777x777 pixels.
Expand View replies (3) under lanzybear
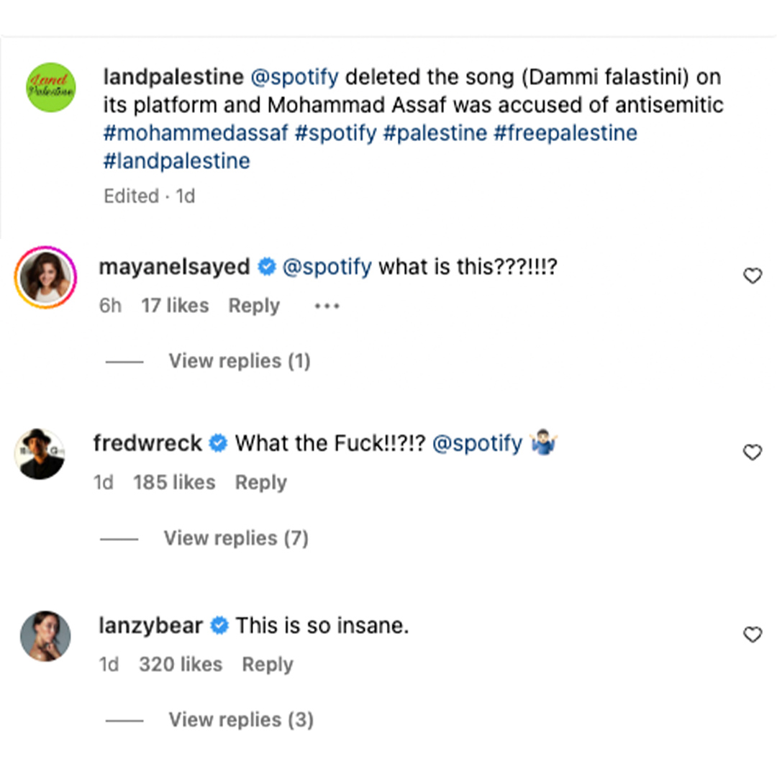pos(241,719)
